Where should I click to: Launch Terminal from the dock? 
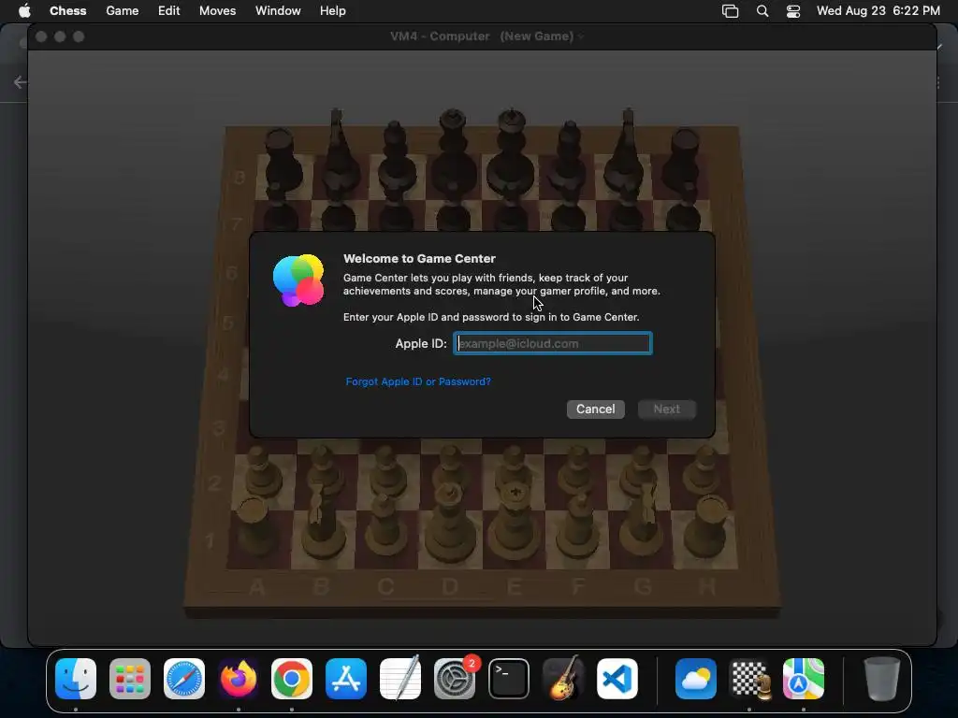pyautogui.click(x=509, y=679)
